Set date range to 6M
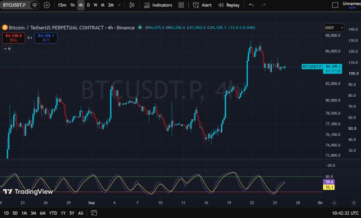 tap(43, 213)
